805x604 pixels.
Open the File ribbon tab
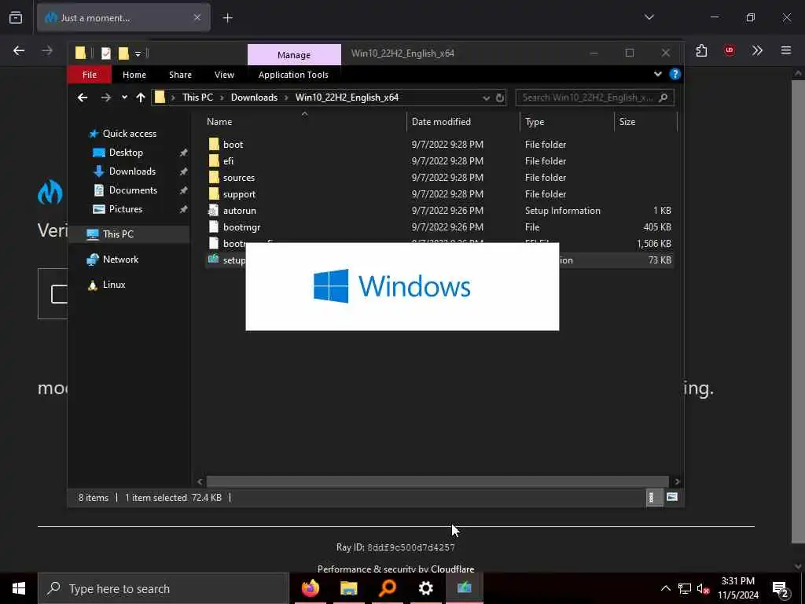click(x=90, y=75)
